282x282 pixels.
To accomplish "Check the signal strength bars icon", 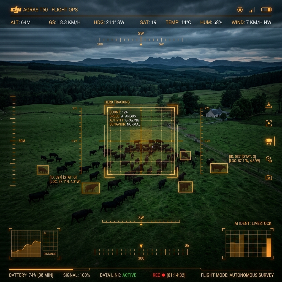I will 252,10.
